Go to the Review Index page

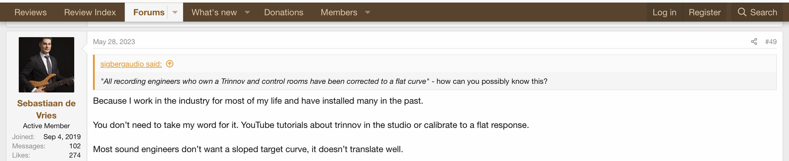coord(90,12)
